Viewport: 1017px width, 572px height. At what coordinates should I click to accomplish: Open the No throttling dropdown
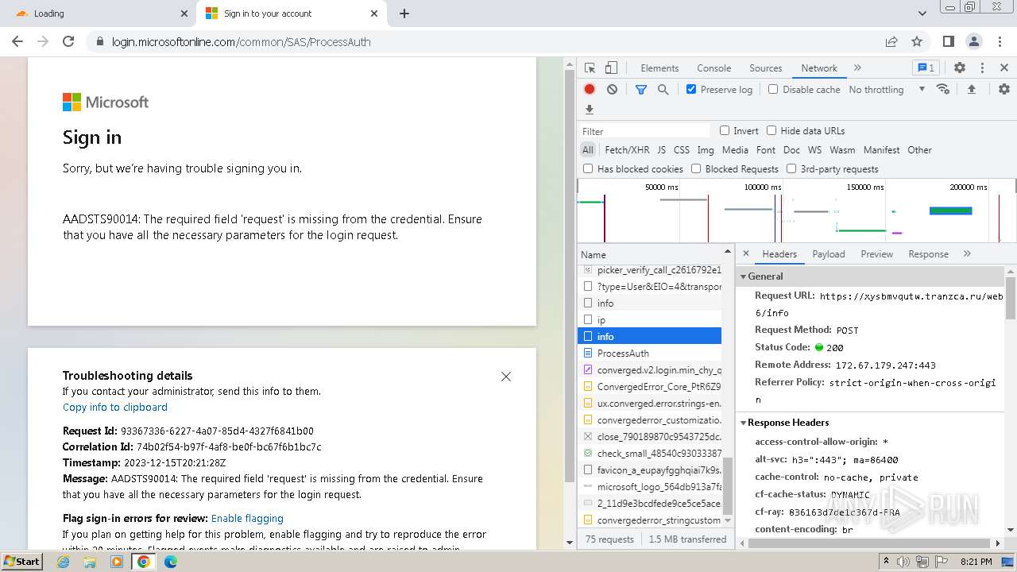[x=887, y=90]
